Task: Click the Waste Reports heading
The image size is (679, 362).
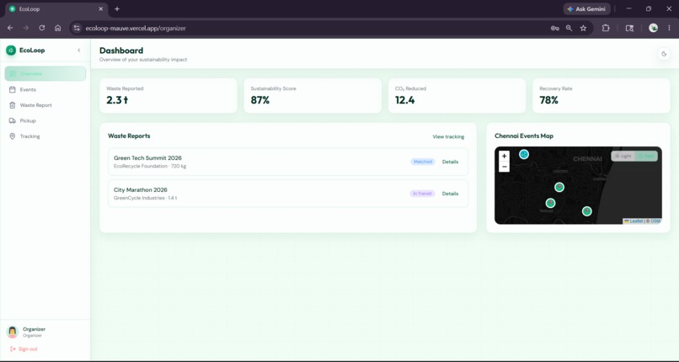Action: pyautogui.click(x=129, y=136)
